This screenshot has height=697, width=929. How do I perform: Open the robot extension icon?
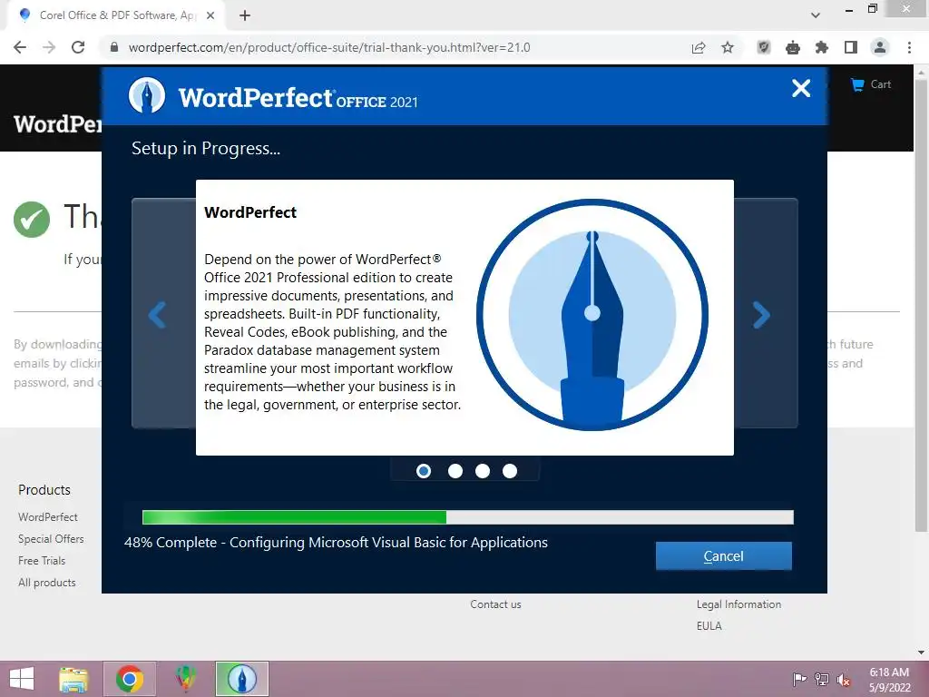click(793, 47)
